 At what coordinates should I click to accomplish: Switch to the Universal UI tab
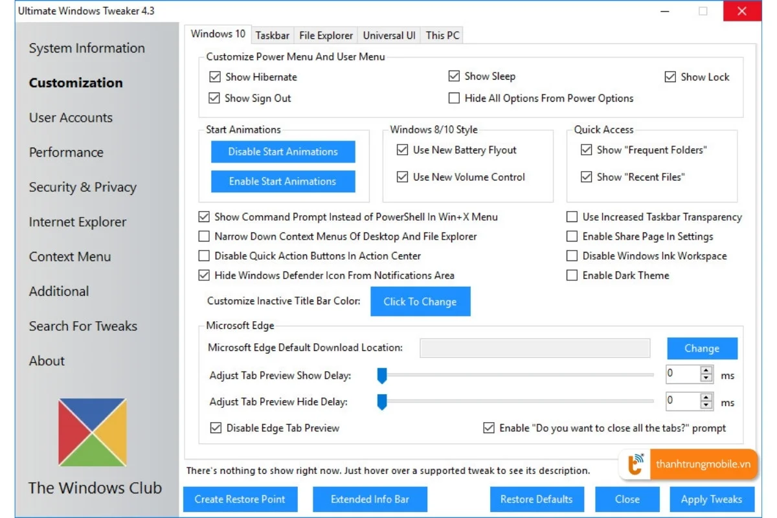[389, 36]
